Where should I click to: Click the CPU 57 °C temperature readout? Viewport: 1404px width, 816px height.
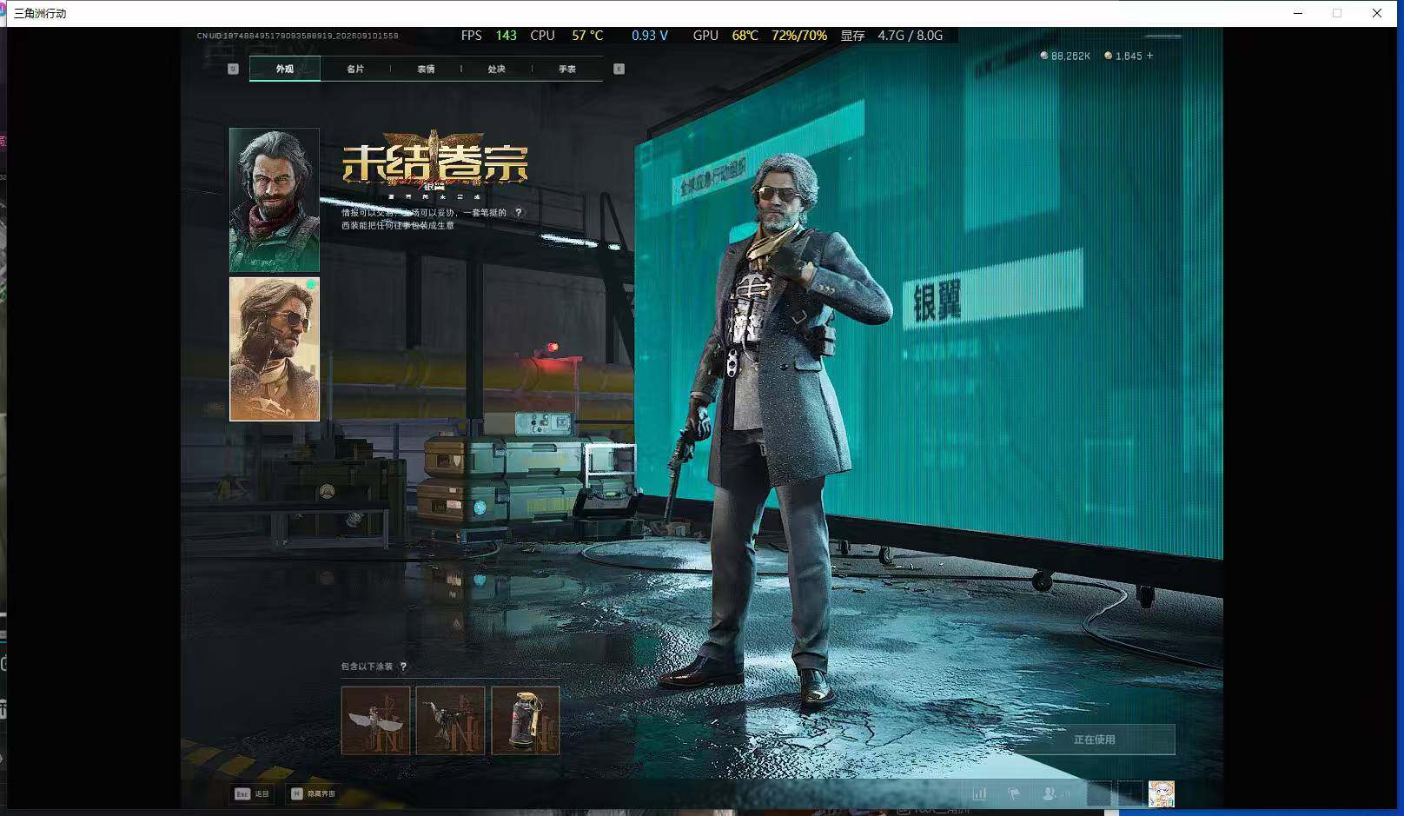pyautogui.click(x=566, y=36)
